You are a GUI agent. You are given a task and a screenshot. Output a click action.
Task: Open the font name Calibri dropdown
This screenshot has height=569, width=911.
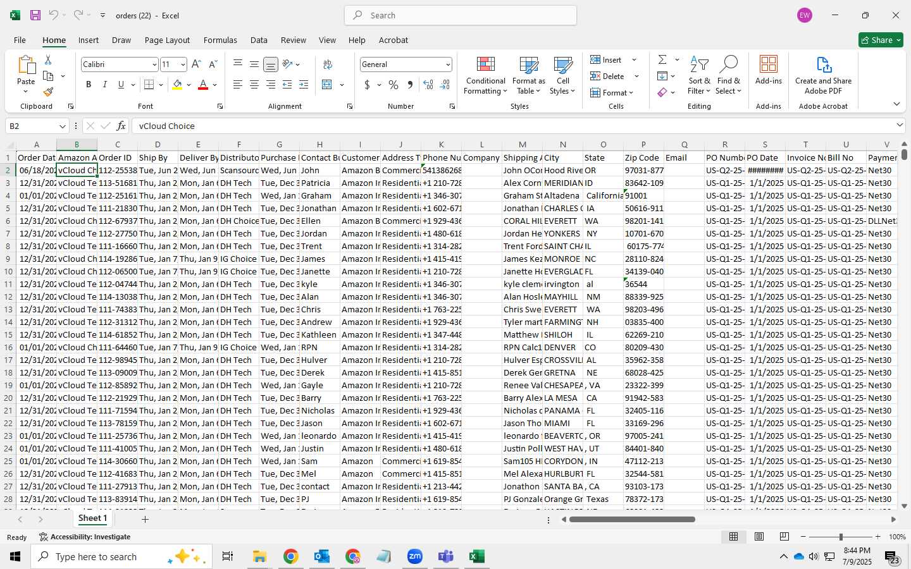point(154,64)
